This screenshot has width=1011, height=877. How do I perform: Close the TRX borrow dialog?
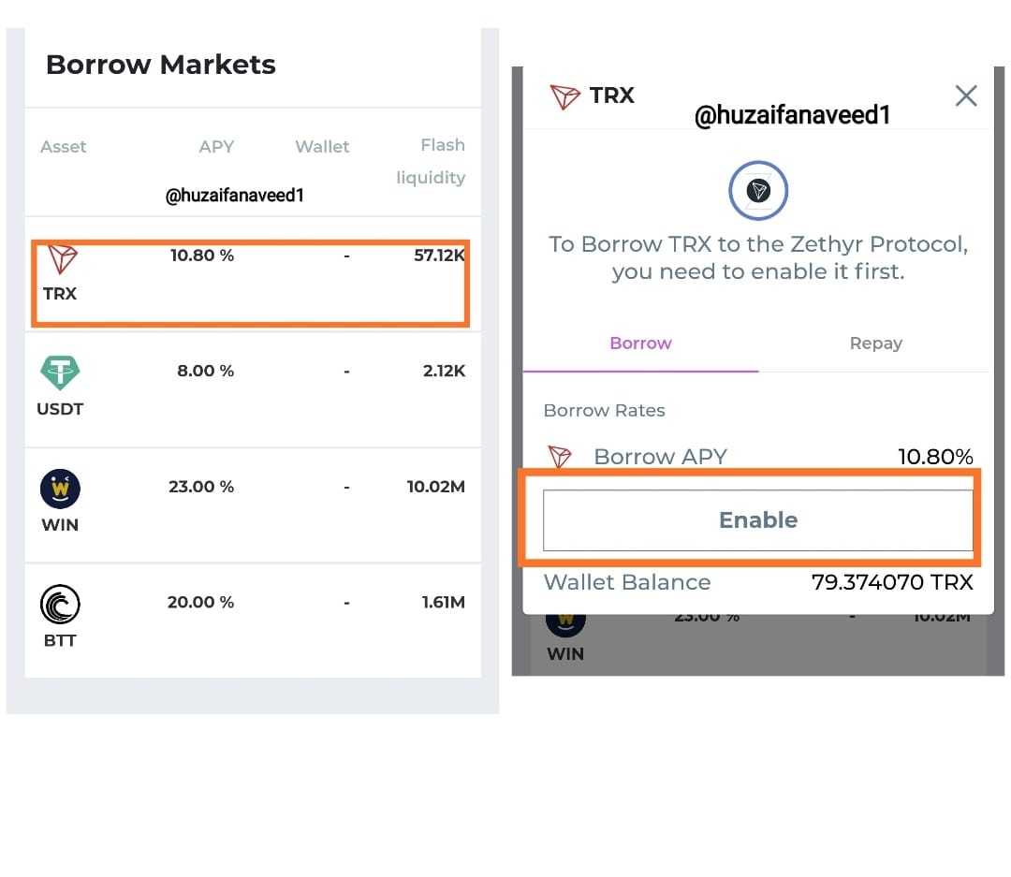point(966,96)
